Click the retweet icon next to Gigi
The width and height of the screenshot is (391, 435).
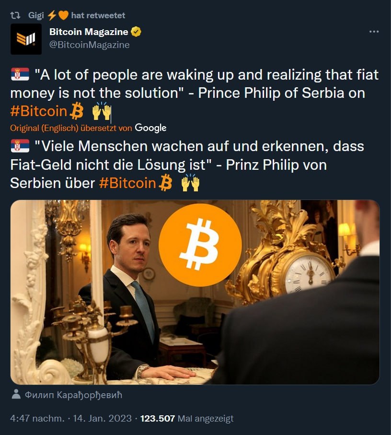(x=15, y=15)
